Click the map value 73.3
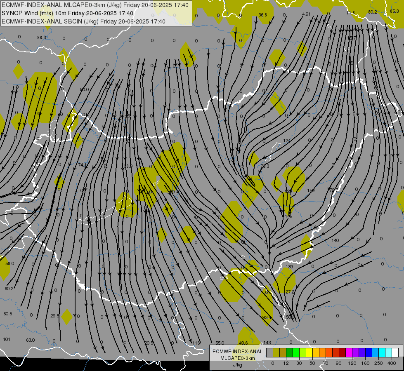Image resolution: width=404 pixels, height=371 pixels. pyautogui.click(x=265, y=166)
